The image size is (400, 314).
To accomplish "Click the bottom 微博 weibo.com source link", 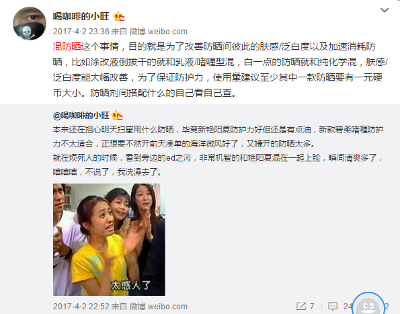I will pos(159,306).
